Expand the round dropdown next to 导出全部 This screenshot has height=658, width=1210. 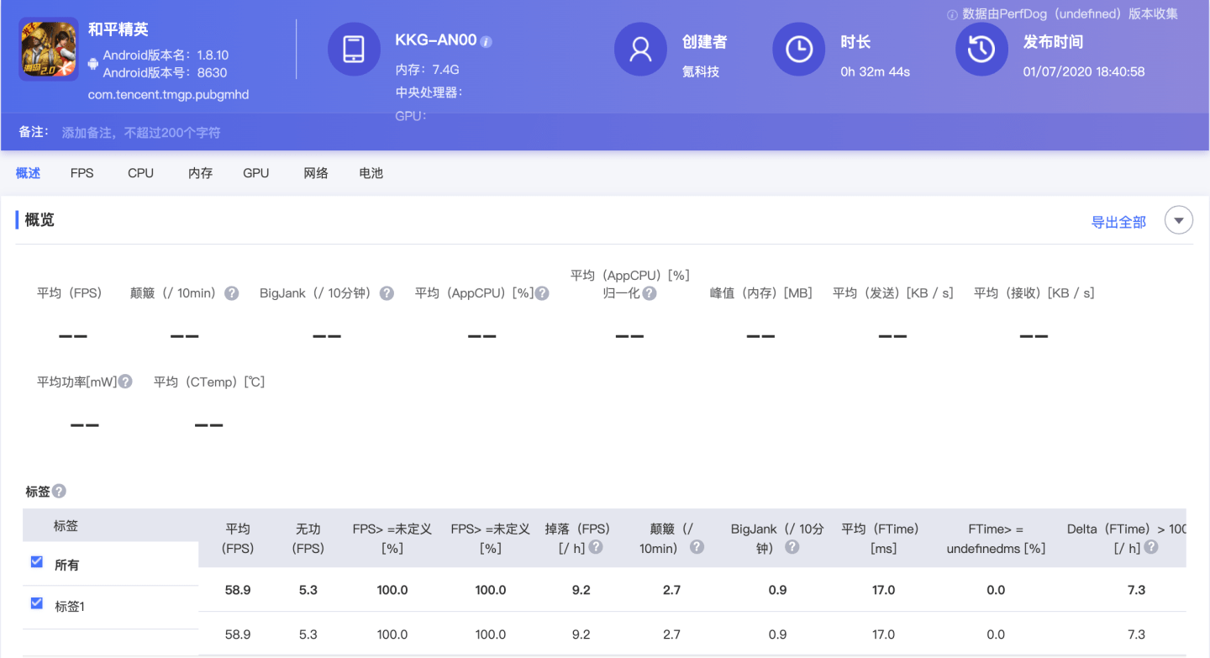[1178, 221]
